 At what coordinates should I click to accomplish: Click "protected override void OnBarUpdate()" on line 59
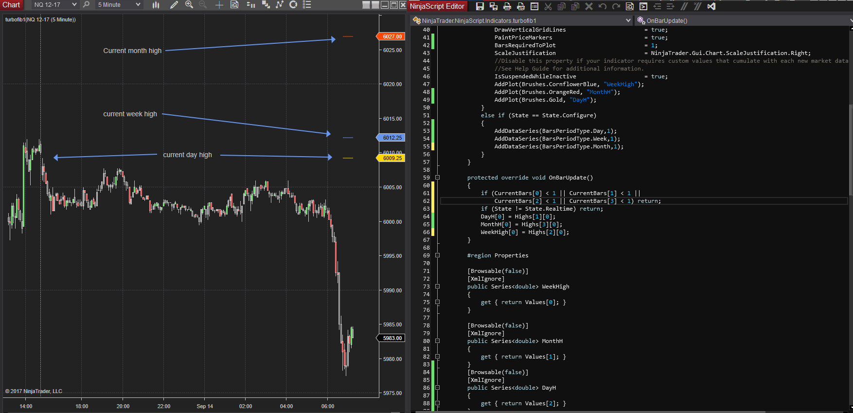[x=530, y=178]
